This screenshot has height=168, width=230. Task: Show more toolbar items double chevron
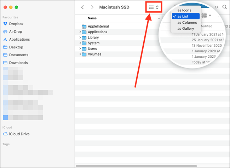(216, 7)
